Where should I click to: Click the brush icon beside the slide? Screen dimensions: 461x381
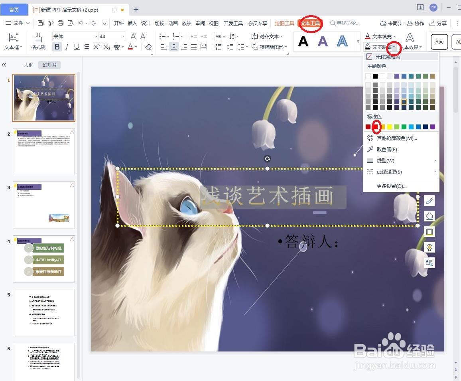[429, 201]
